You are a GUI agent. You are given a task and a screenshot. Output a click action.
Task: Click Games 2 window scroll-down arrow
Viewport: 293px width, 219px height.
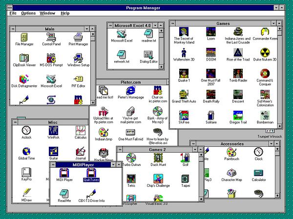coord(201,199)
